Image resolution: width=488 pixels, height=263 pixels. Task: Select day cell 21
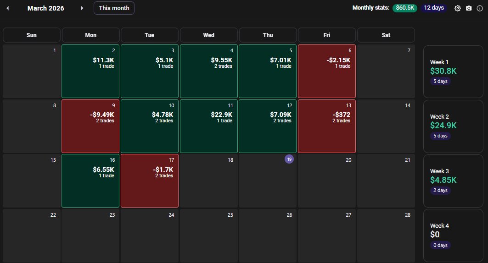tap(386, 181)
